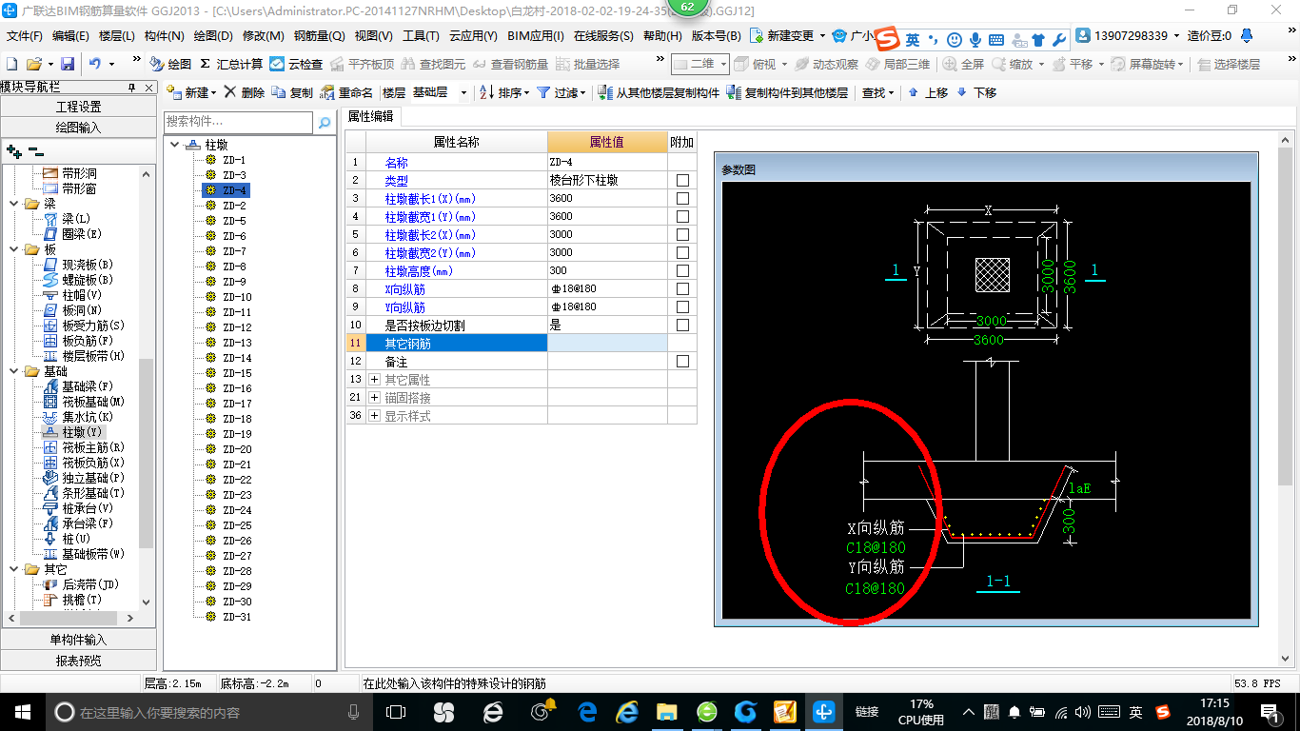Click 从其他楼层复制构件 icon
1300x731 pixels.
(x=605, y=92)
